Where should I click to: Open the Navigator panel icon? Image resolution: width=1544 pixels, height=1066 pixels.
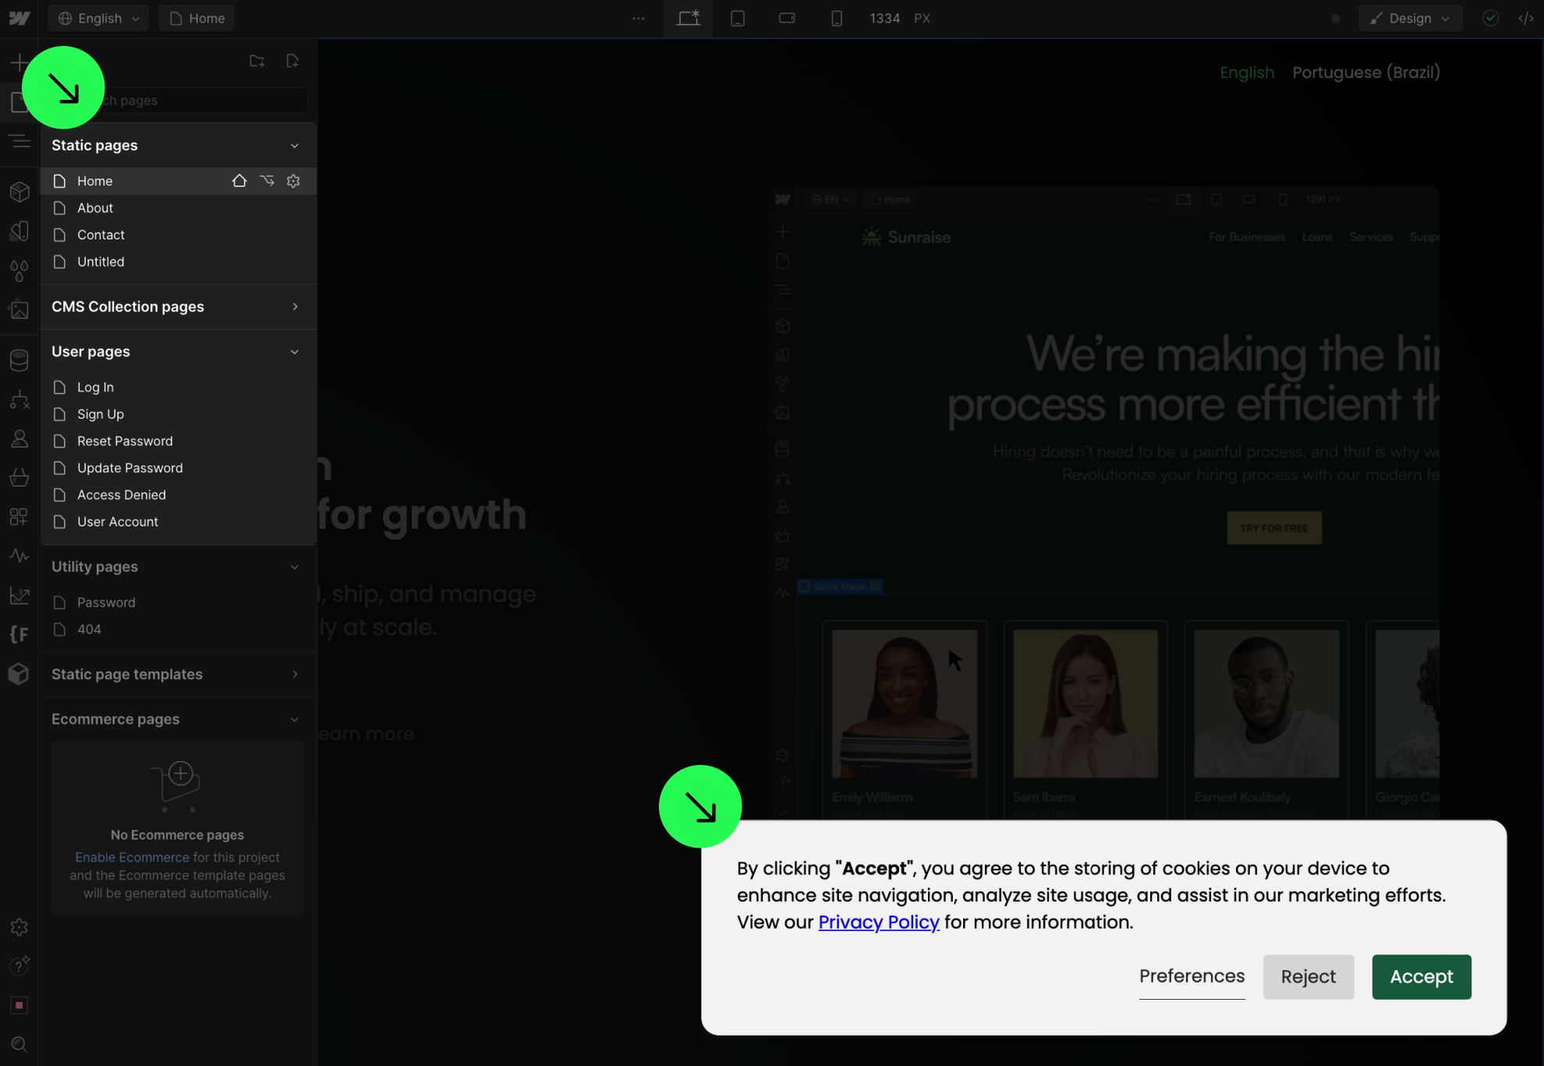[x=19, y=142]
